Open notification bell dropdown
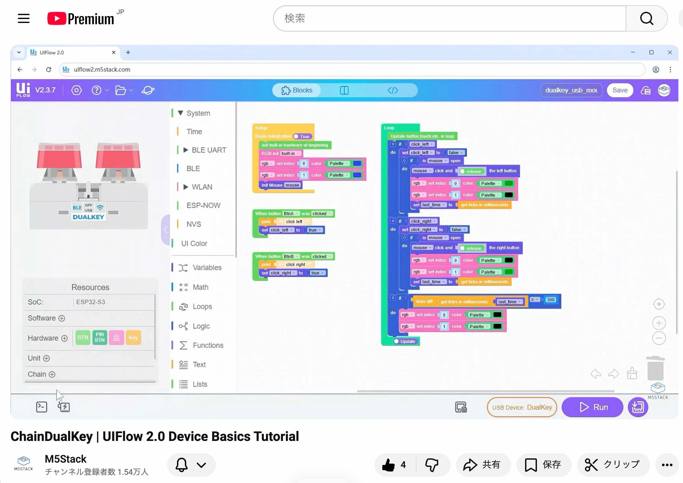This screenshot has height=483, width=683. coord(191,465)
